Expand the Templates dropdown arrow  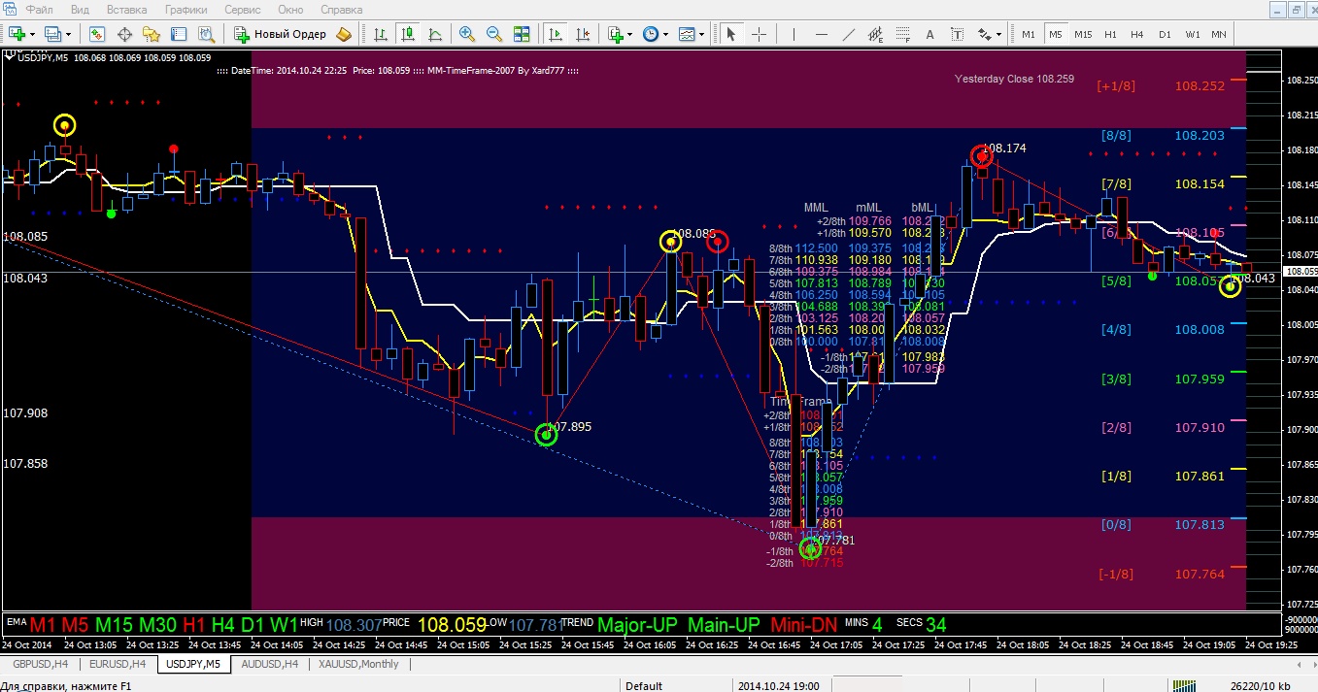pyautogui.click(x=701, y=34)
